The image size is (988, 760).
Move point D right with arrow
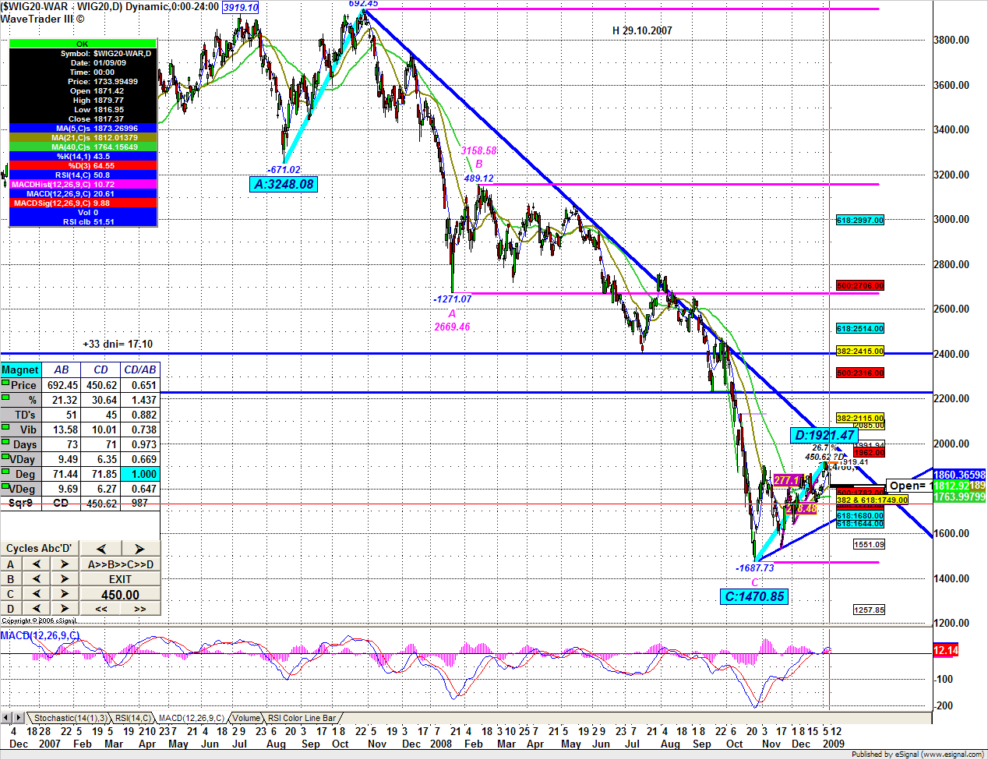[x=65, y=609]
